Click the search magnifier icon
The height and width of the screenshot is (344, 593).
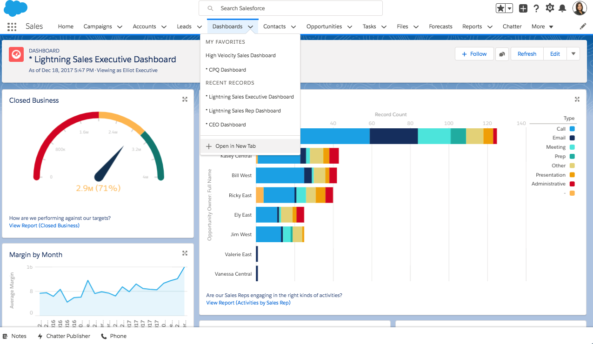pyautogui.click(x=211, y=8)
